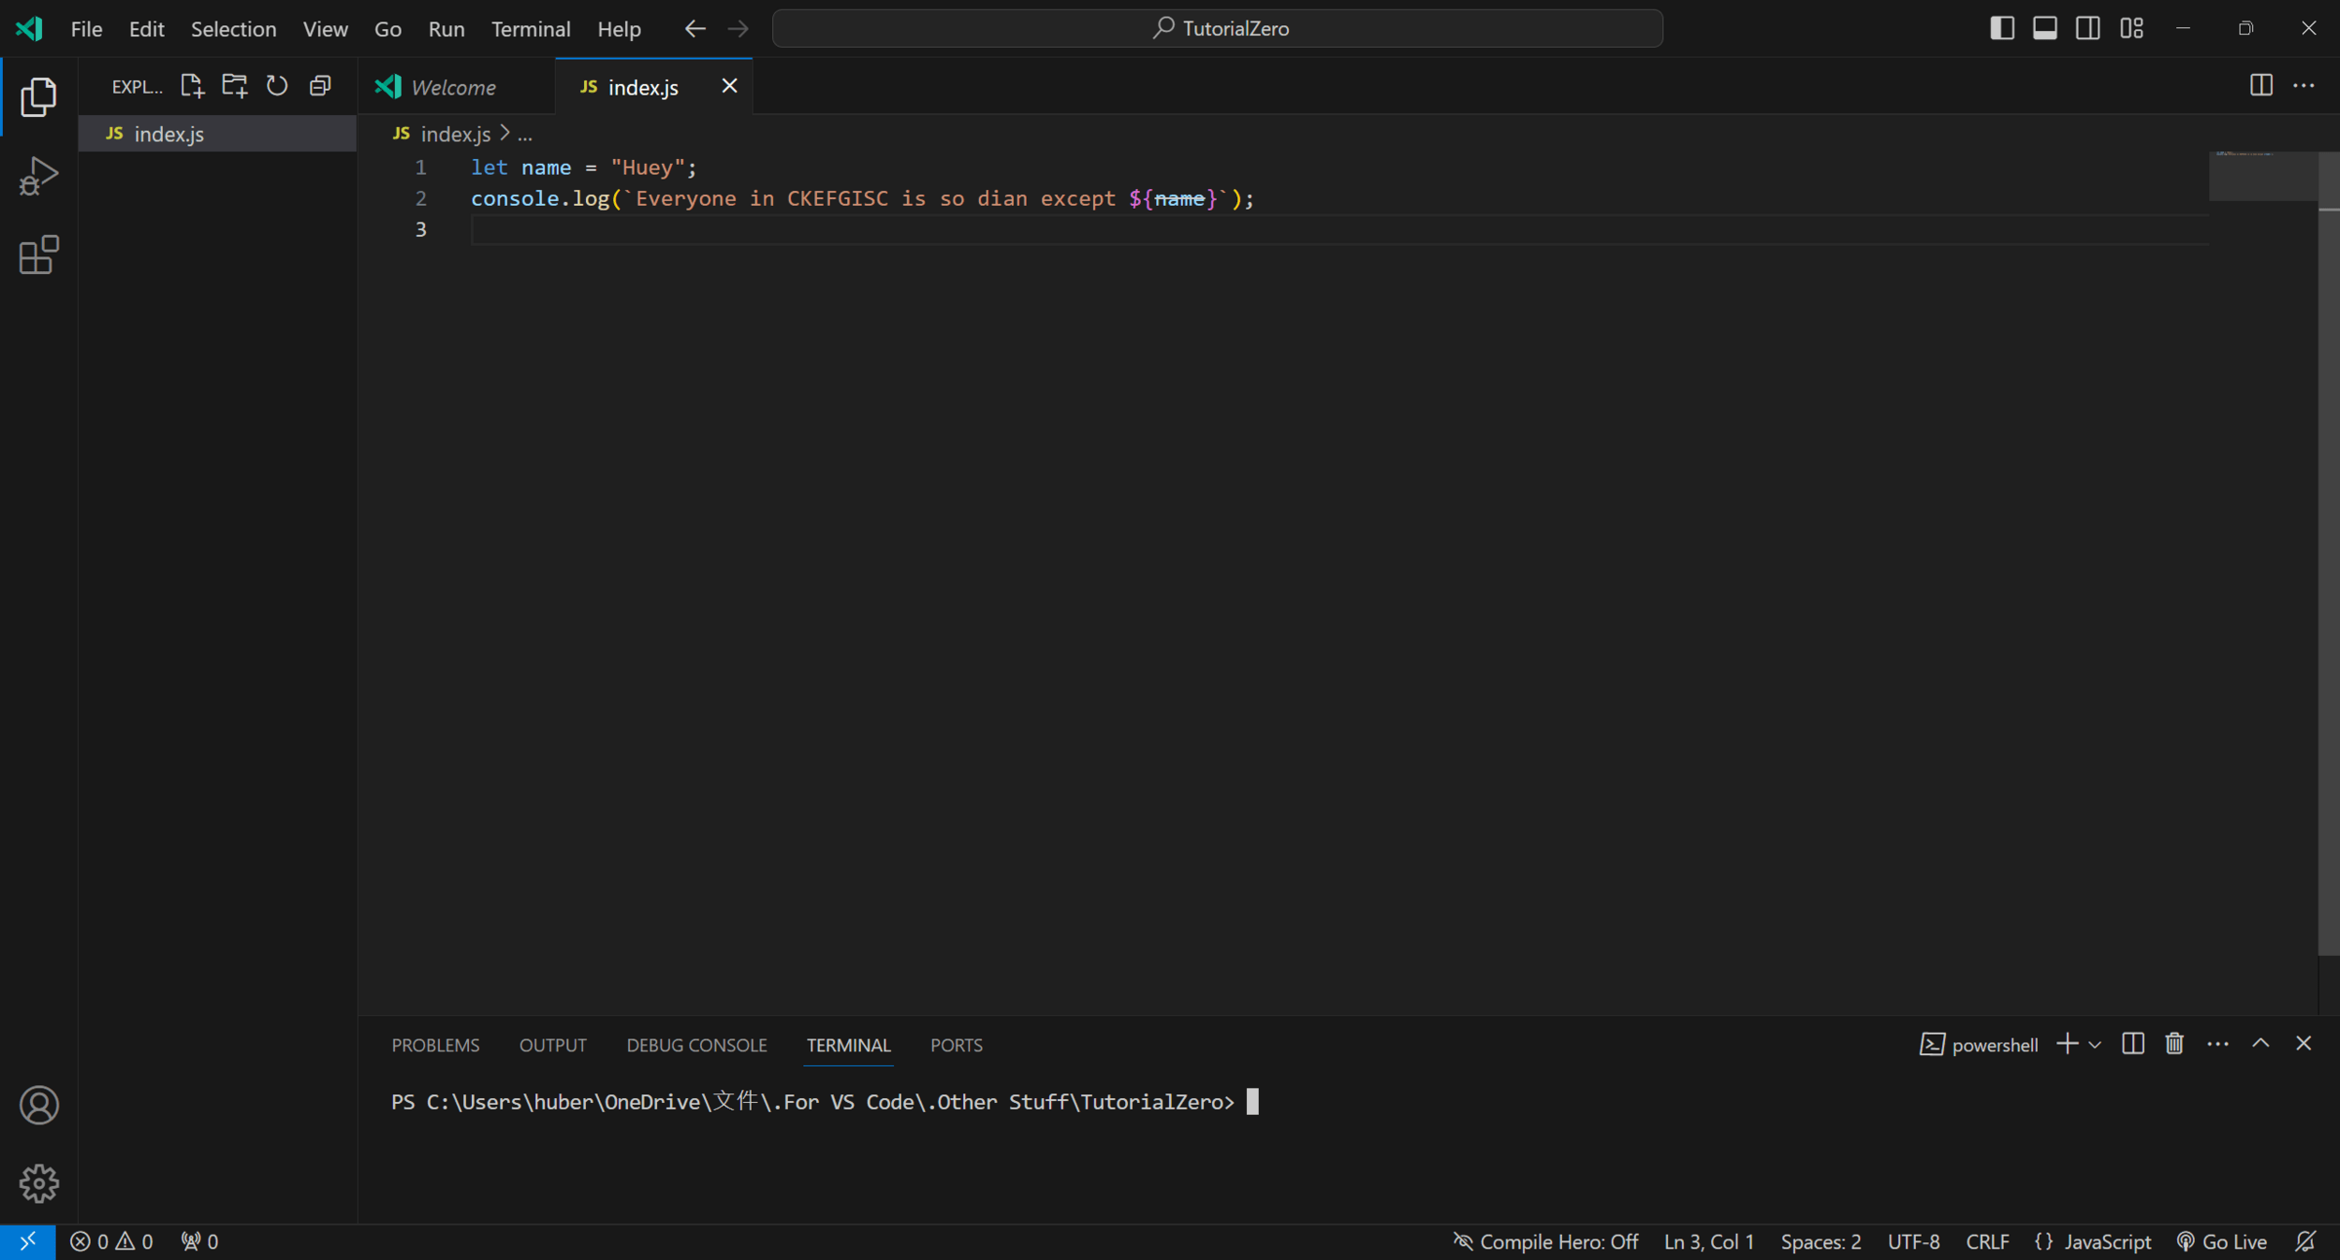
Task: Click the TutorialZero command center search box
Action: point(1217,28)
